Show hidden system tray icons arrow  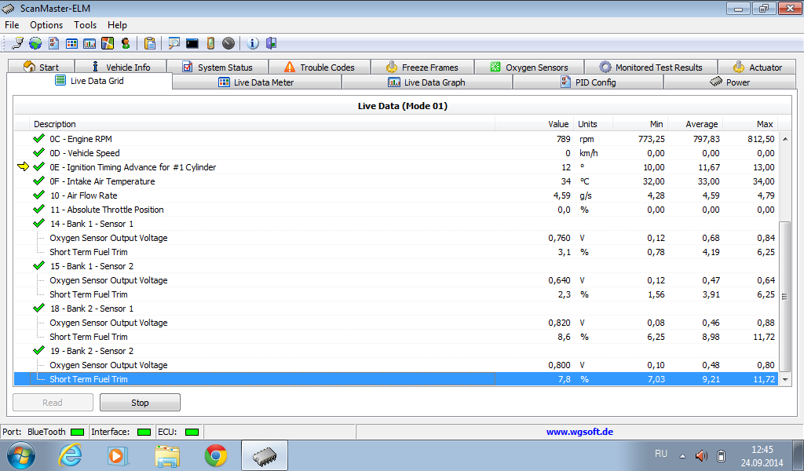pos(682,455)
